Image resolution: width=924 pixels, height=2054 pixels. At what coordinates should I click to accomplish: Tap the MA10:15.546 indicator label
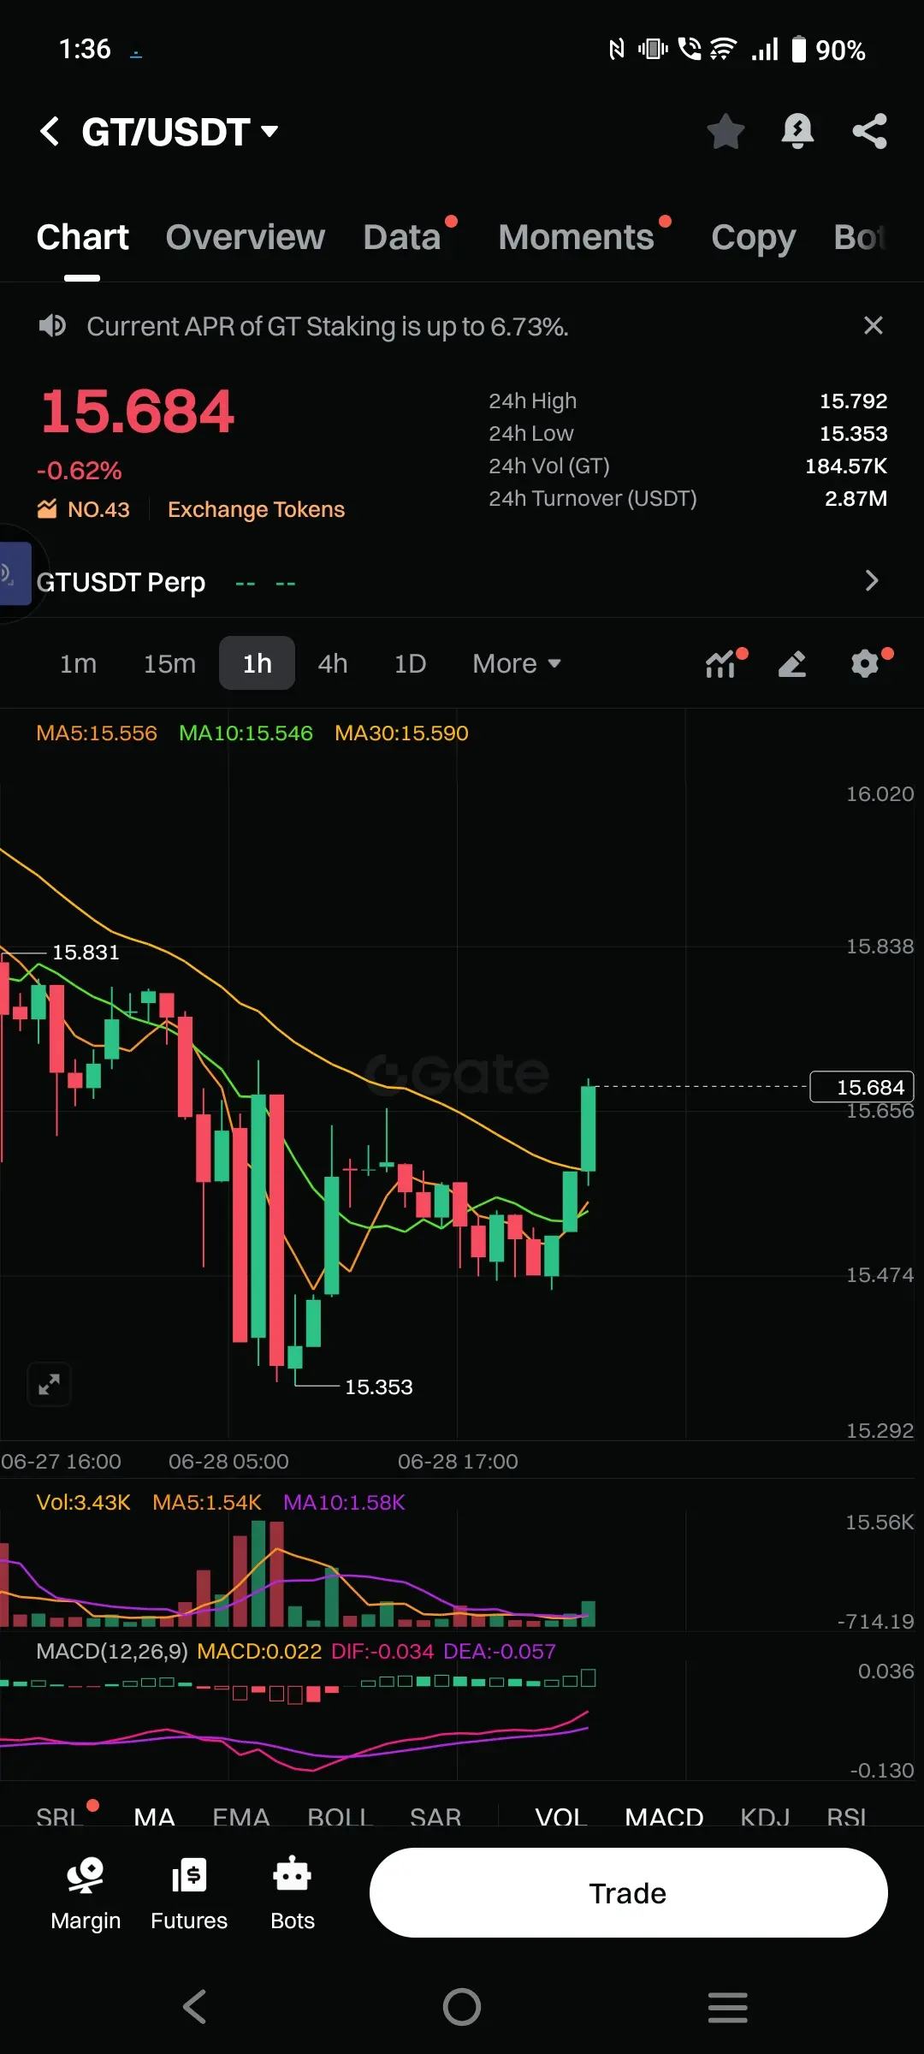pyautogui.click(x=246, y=733)
